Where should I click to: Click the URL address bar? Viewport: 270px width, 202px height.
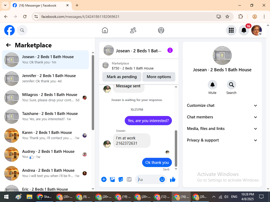point(127,17)
